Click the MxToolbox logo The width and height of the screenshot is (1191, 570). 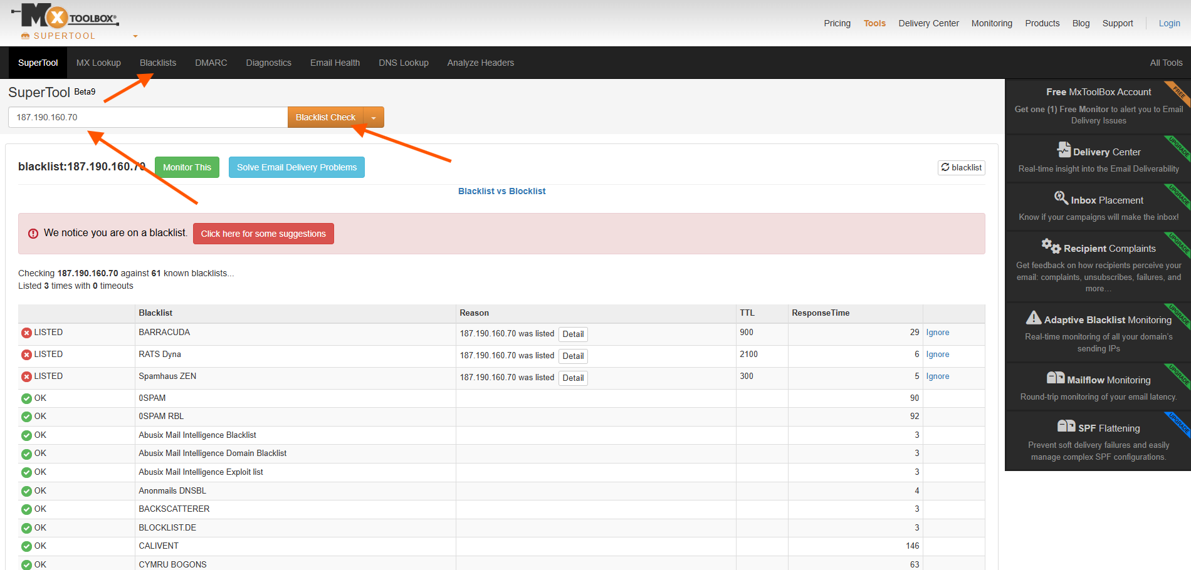(65, 17)
